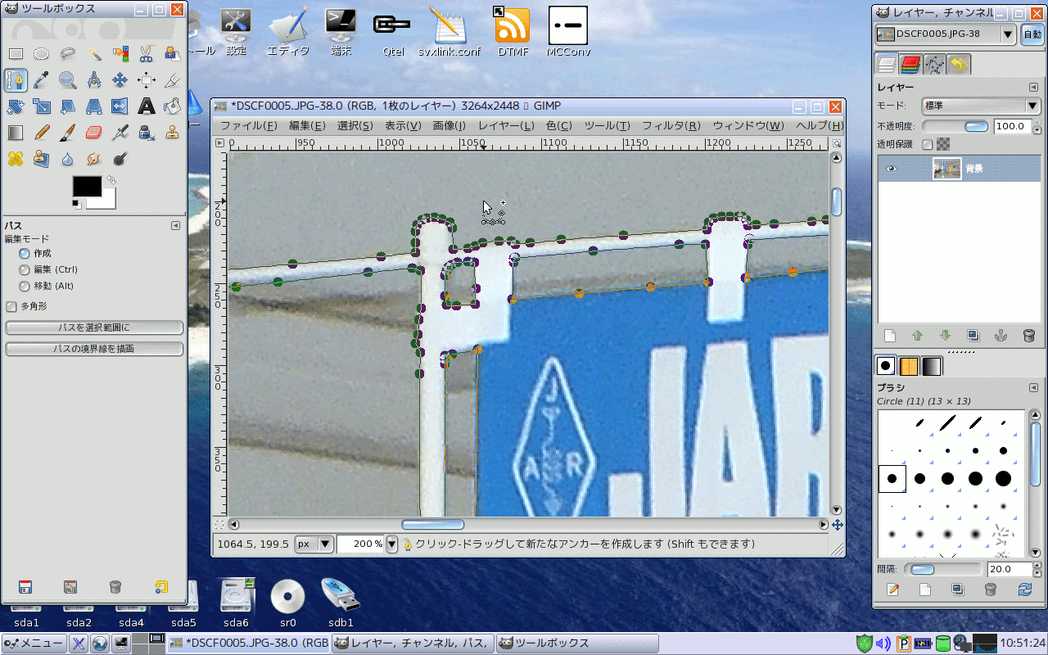Switch to the Undo History tab
The image size is (1048, 655).
click(x=959, y=64)
